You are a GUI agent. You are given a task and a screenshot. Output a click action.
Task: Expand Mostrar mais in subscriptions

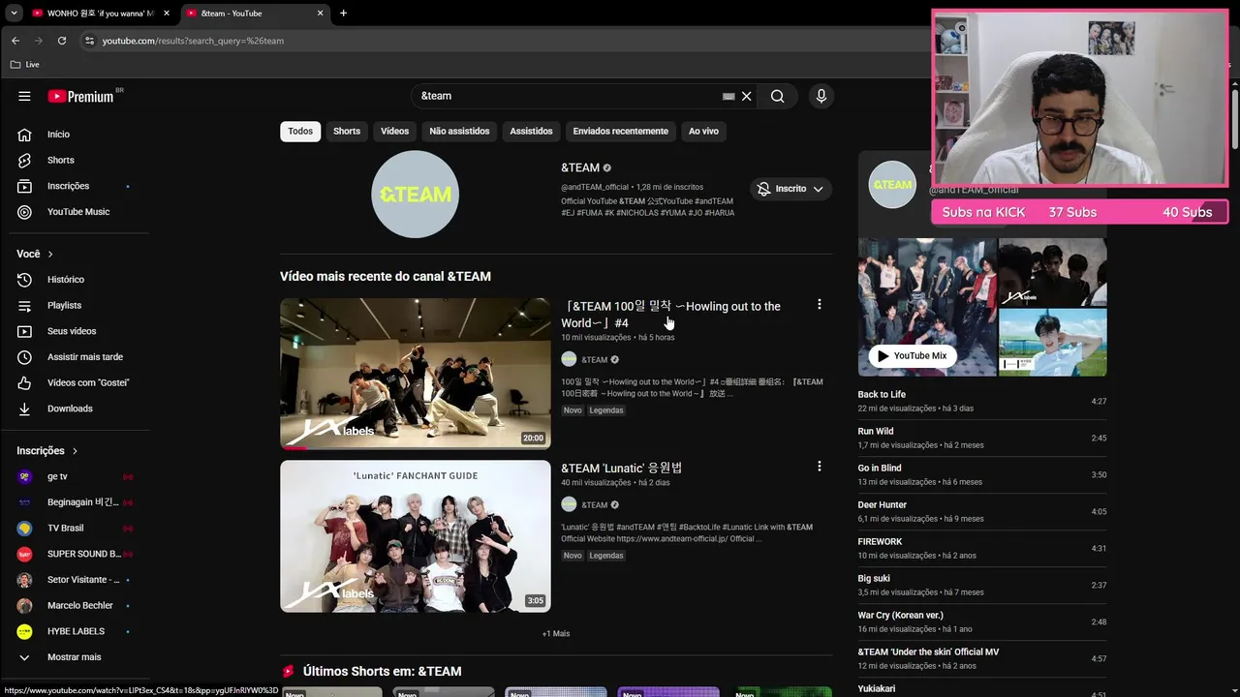pyautogui.click(x=76, y=657)
